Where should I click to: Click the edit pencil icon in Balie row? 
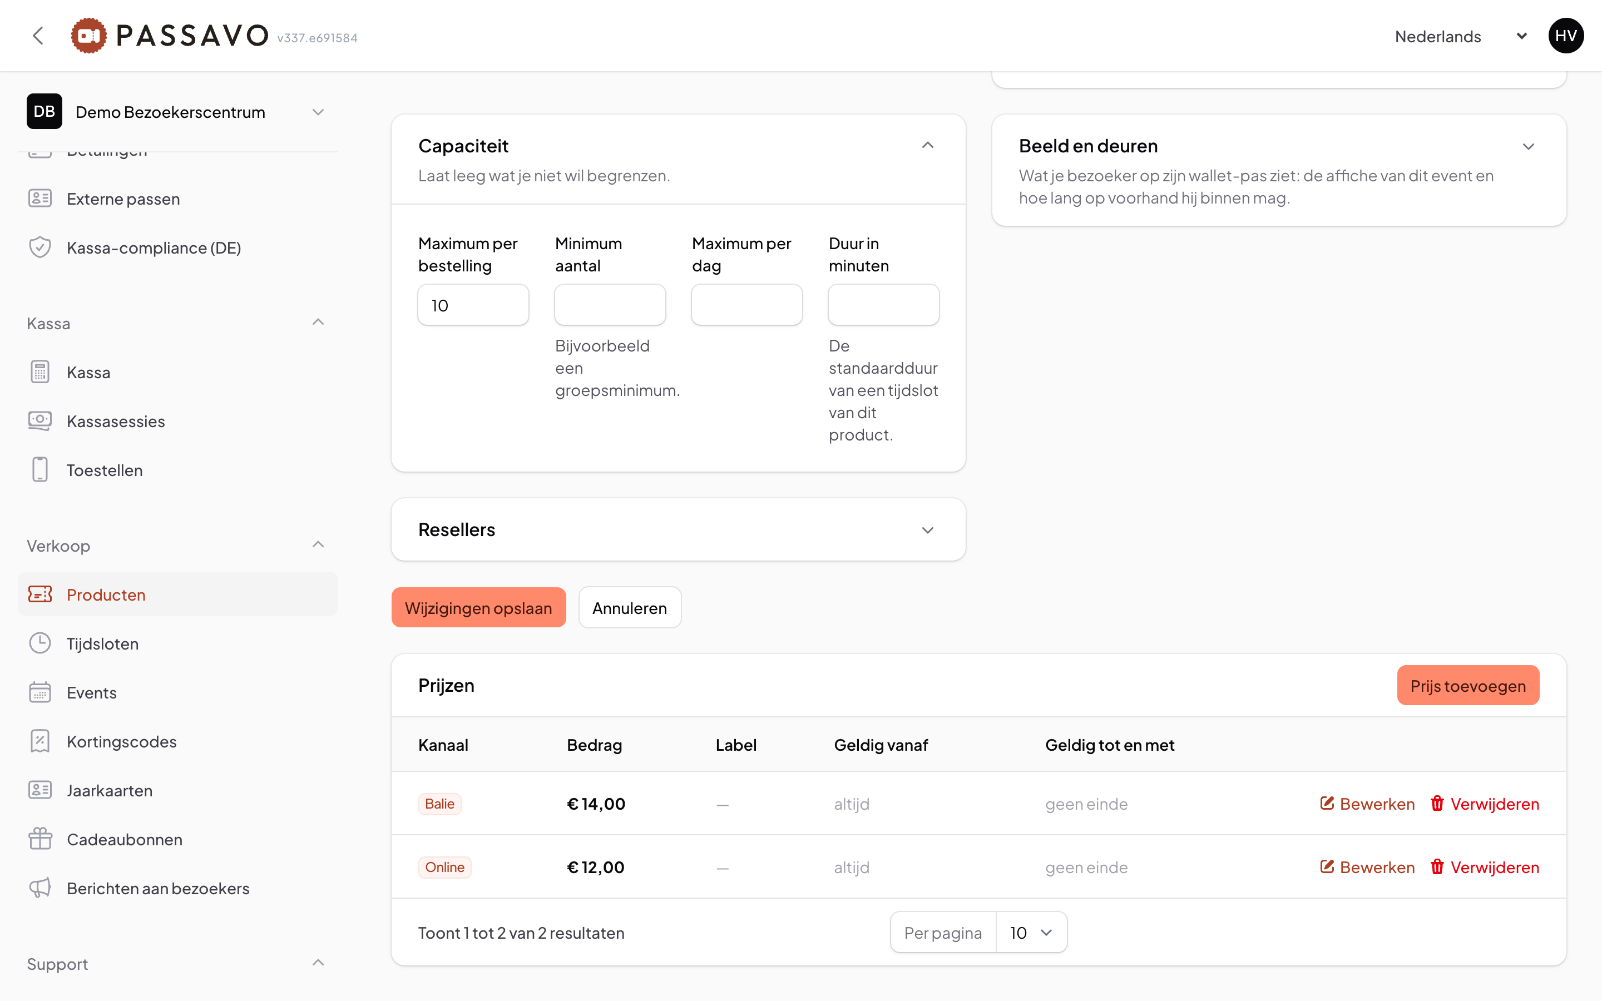pos(1327,804)
